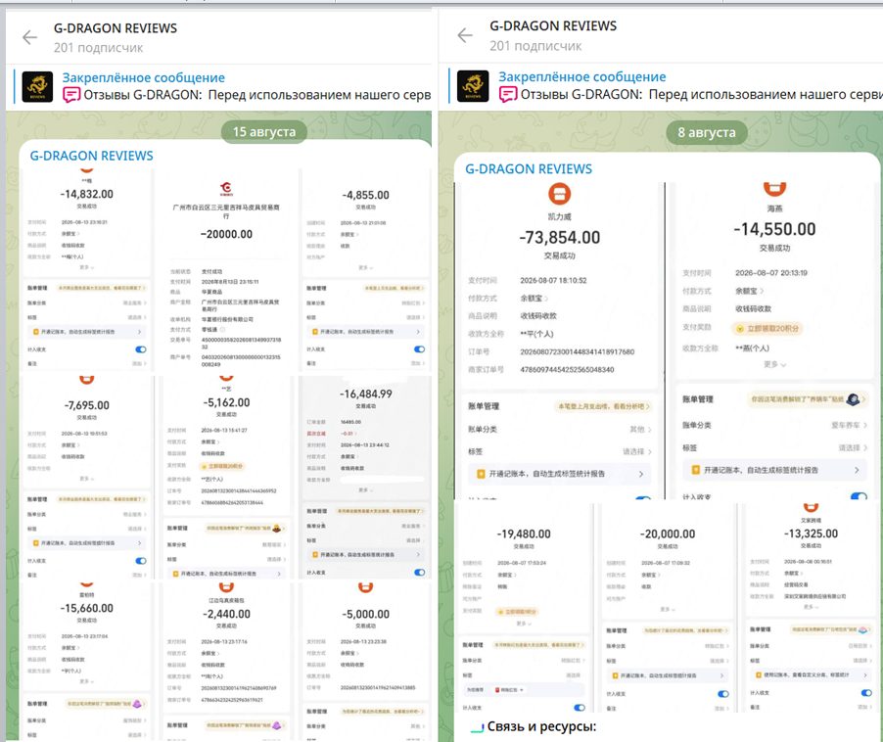Toggle blue switch in -14,832.00 receipt
This screenshot has width=883, height=742.
coord(140,349)
